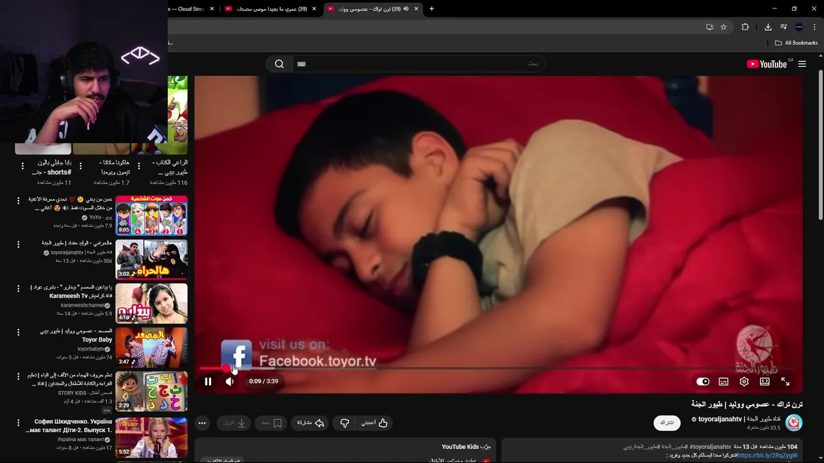Click the #toyoraljanahtv hashtag in description
Screen dimensions: 824x463
point(710,446)
